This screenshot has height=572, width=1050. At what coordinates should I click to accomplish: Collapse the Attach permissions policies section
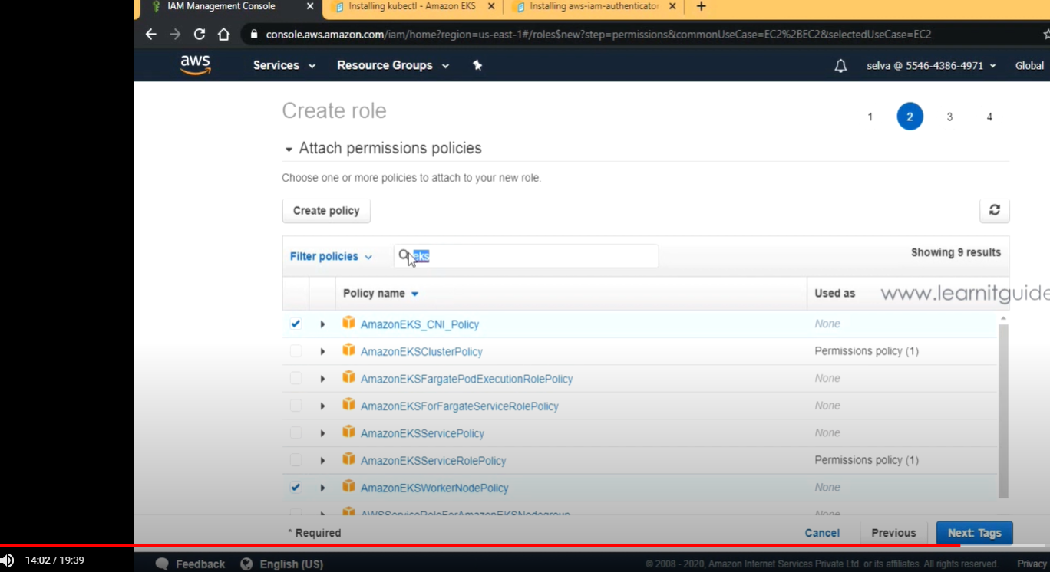click(x=289, y=150)
